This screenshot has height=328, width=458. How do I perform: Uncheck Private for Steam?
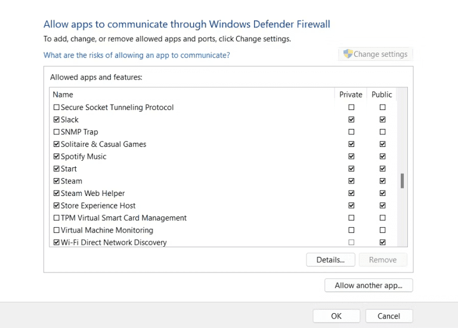click(351, 181)
